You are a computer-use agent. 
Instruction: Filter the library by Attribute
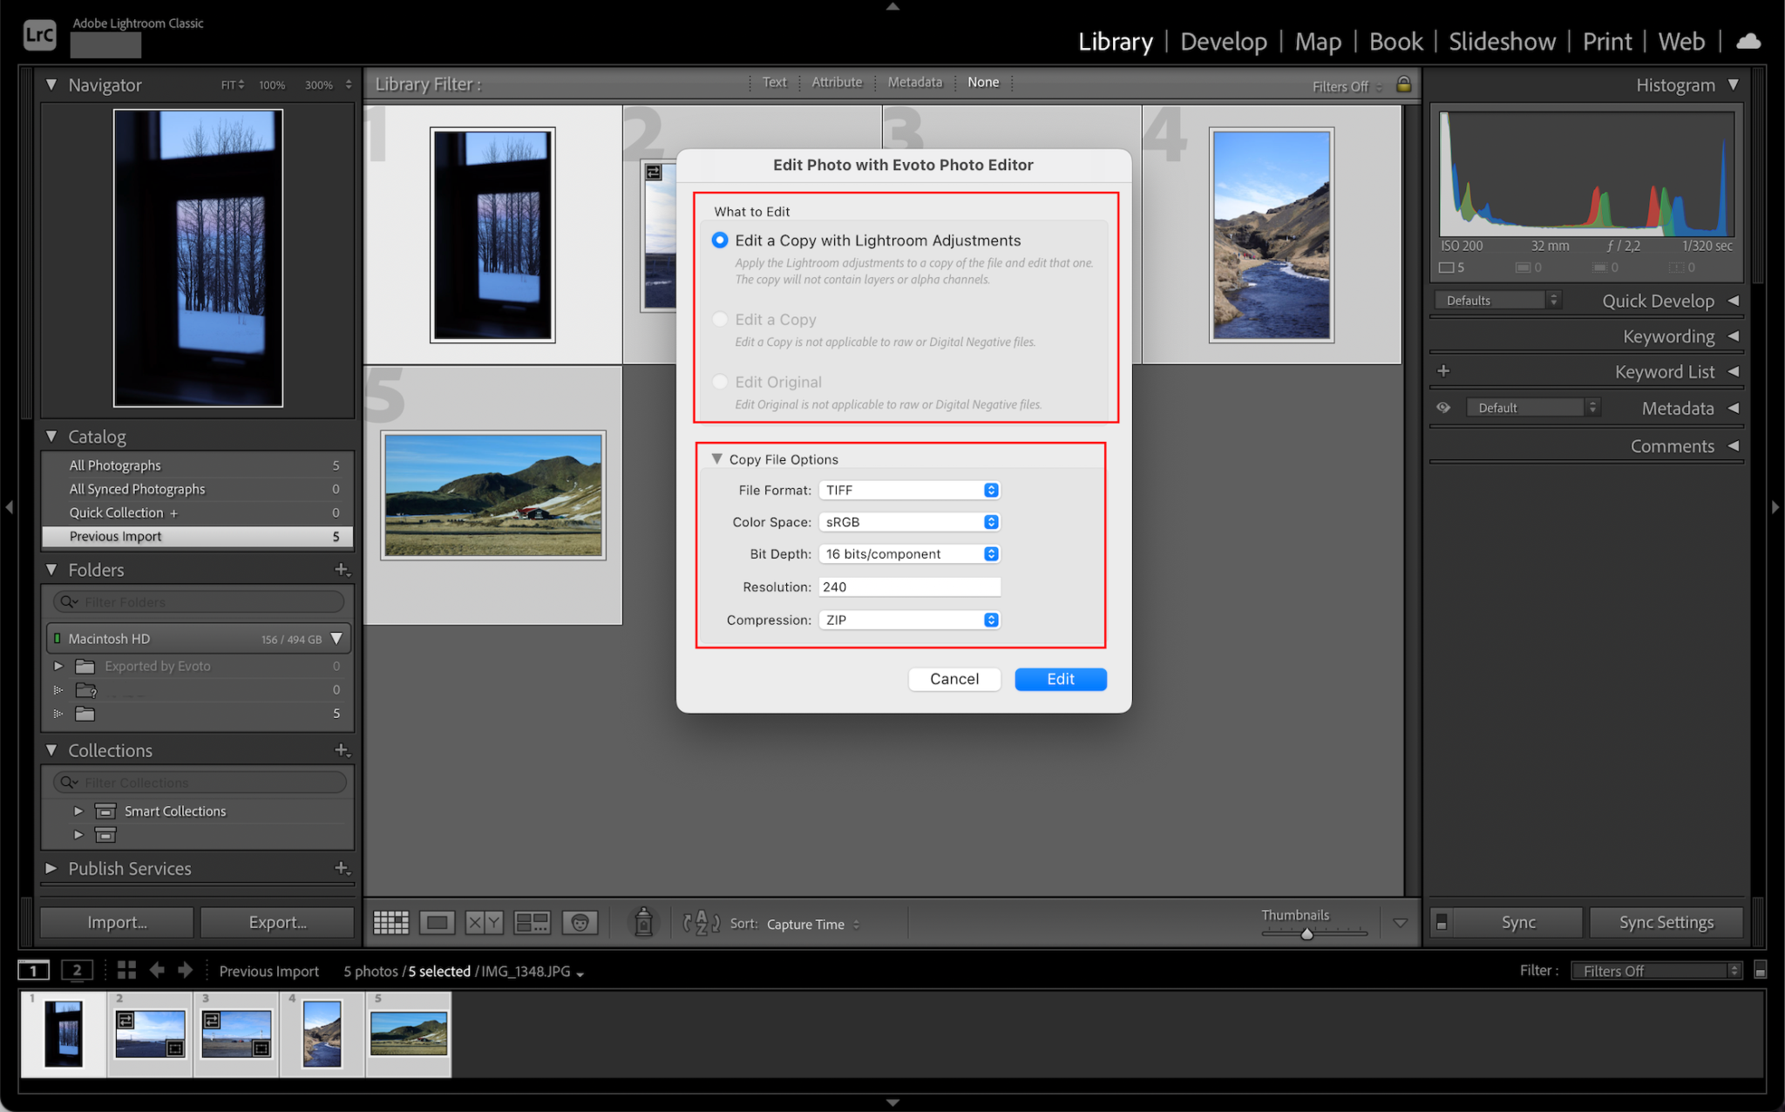pos(837,83)
